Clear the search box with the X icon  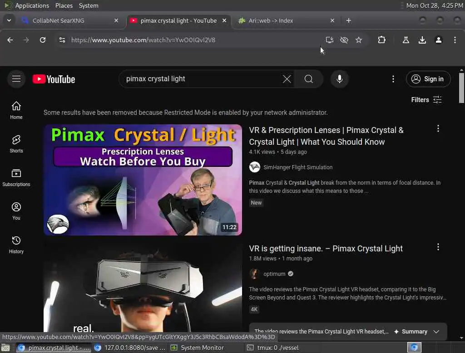click(x=287, y=79)
